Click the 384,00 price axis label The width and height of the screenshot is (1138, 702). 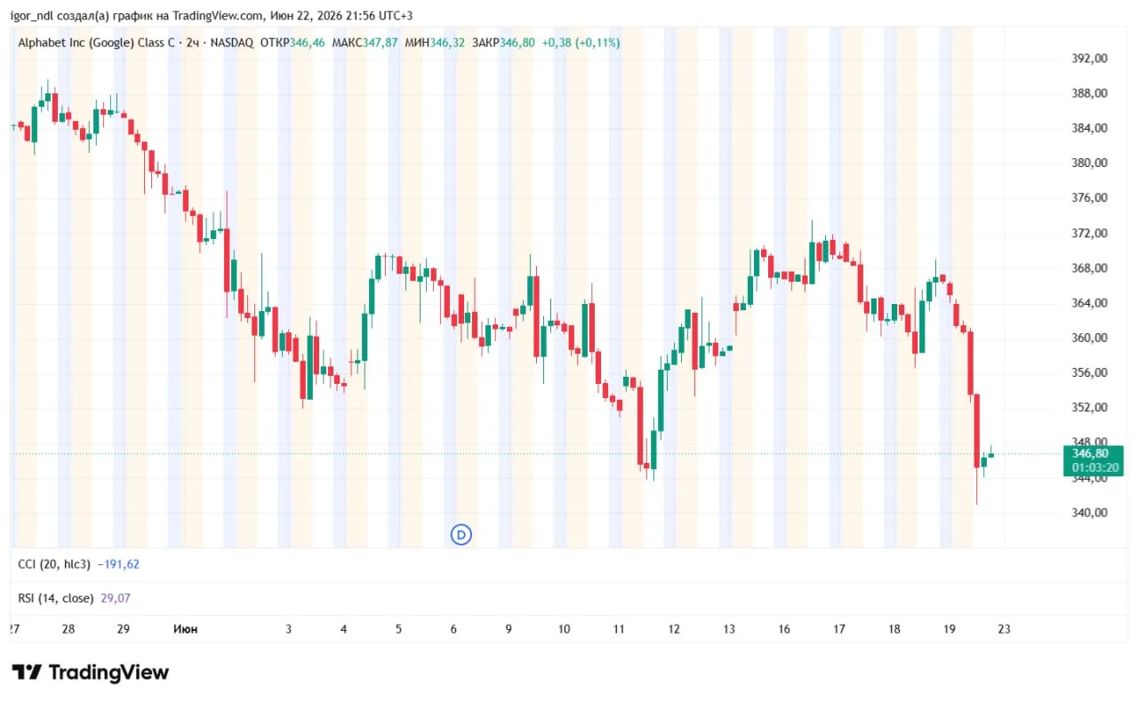1089,128
